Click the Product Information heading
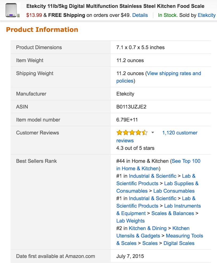This screenshot has height=267, width=217. [x=42, y=29]
